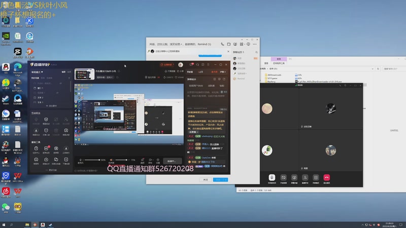Open the dropdown arrow beside speaker icon
The image size is (406, 228).
114,160
